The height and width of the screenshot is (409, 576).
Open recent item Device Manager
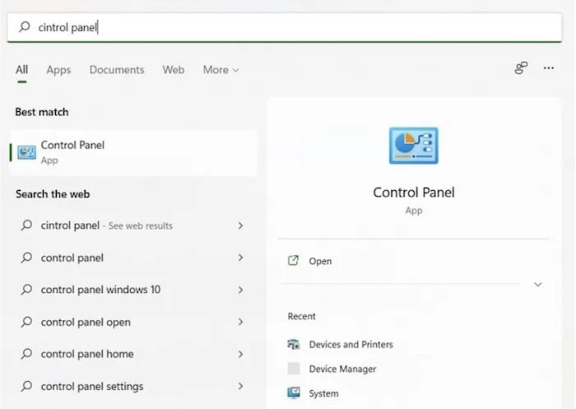coord(332,369)
